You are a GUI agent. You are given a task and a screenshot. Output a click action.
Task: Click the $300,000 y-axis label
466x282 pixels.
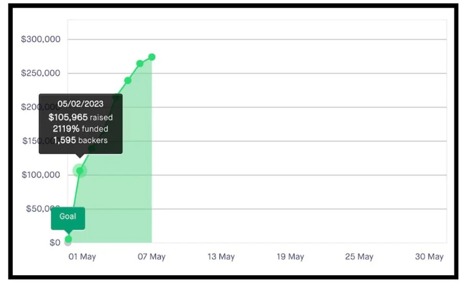[41, 39]
